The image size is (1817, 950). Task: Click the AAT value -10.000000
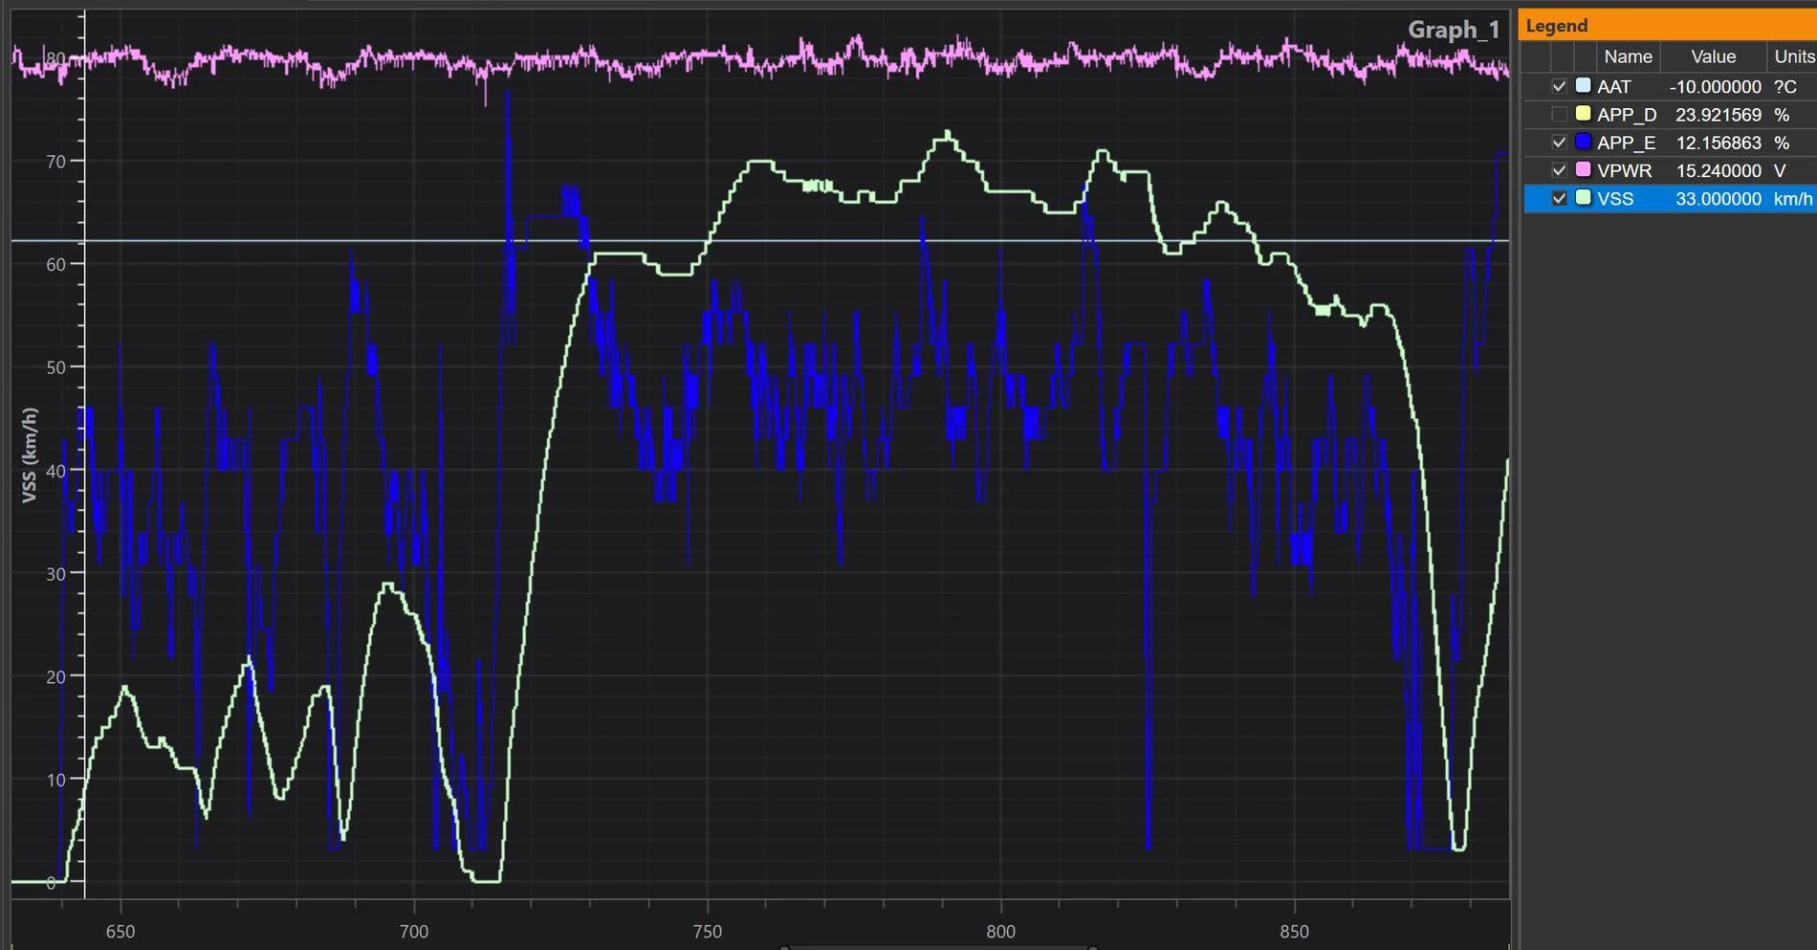coord(1715,86)
